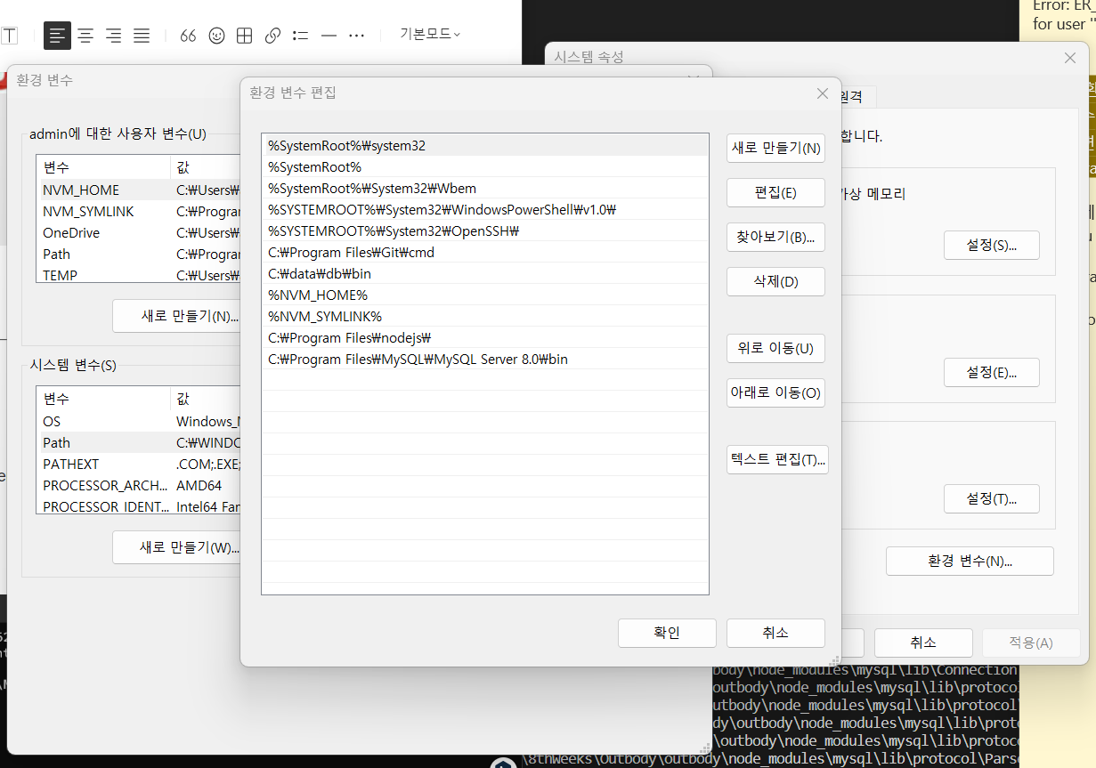This screenshot has height=768, width=1096.
Task: Select NVM_HOME in user variables
Action: pos(139,190)
